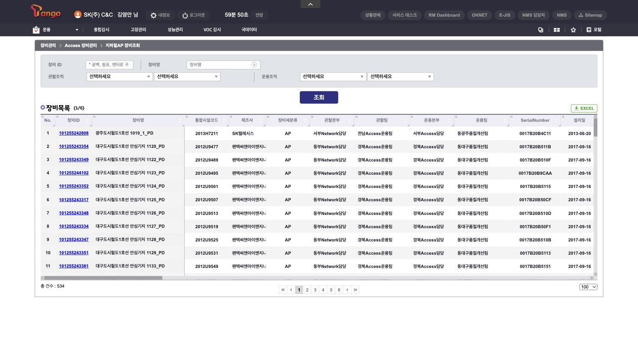Focus the 장비명 input field

click(x=223, y=65)
